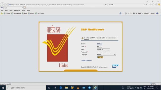Screen dimensions: 161x90
Task: Click the search magnifier icon in the search box
Action: 145,4
